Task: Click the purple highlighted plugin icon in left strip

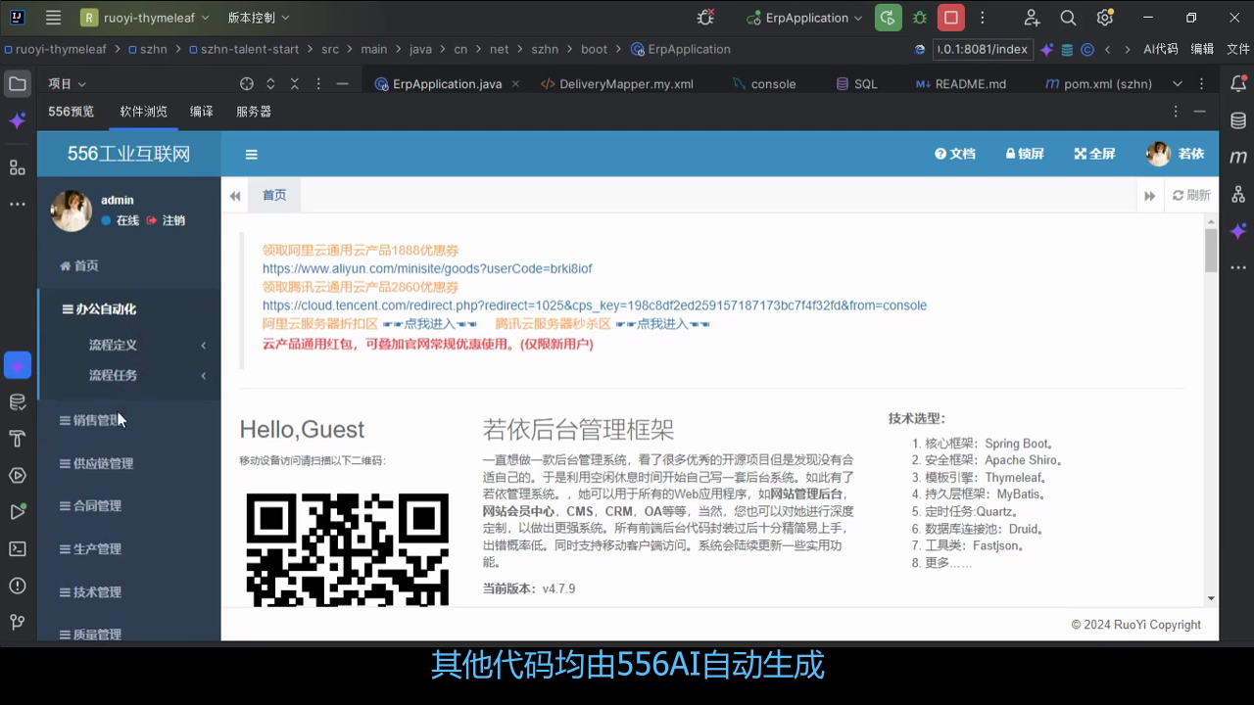Action: [x=18, y=365]
